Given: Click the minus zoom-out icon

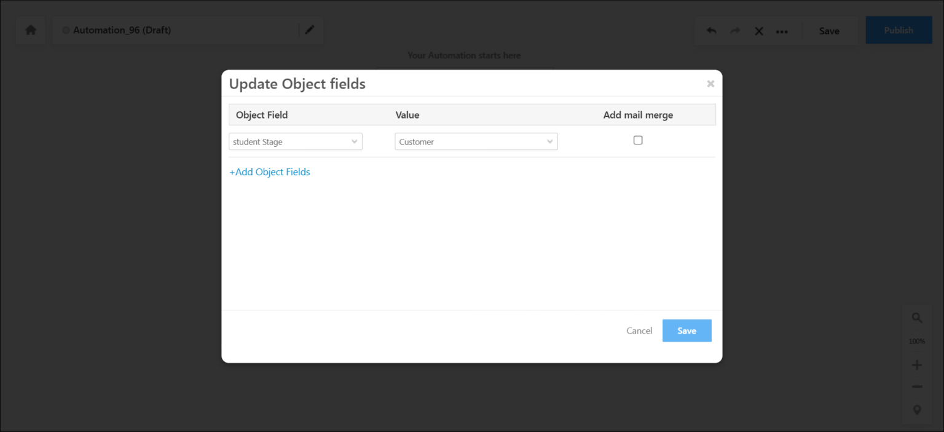Looking at the screenshot, I should pyautogui.click(x=917, y=387).
